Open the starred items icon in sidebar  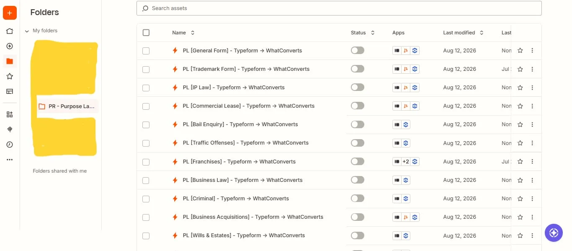[10, 76]
